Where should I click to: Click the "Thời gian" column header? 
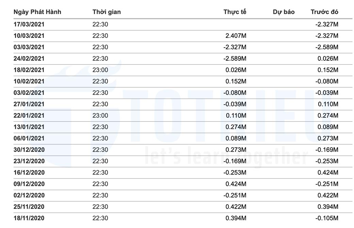(x=107, y=12)
